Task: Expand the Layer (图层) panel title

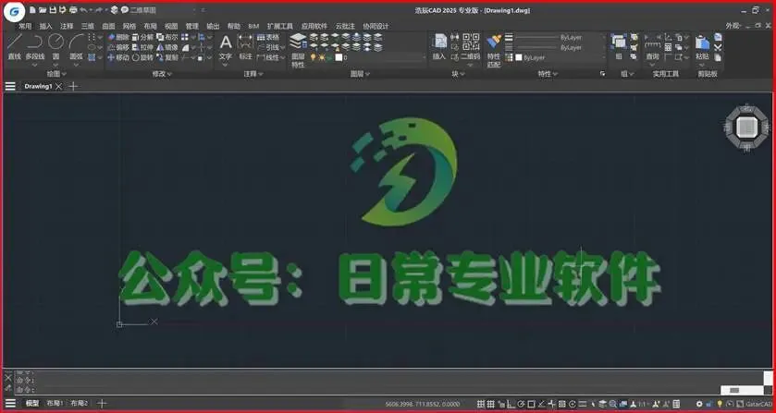Action: pos(360,74)
